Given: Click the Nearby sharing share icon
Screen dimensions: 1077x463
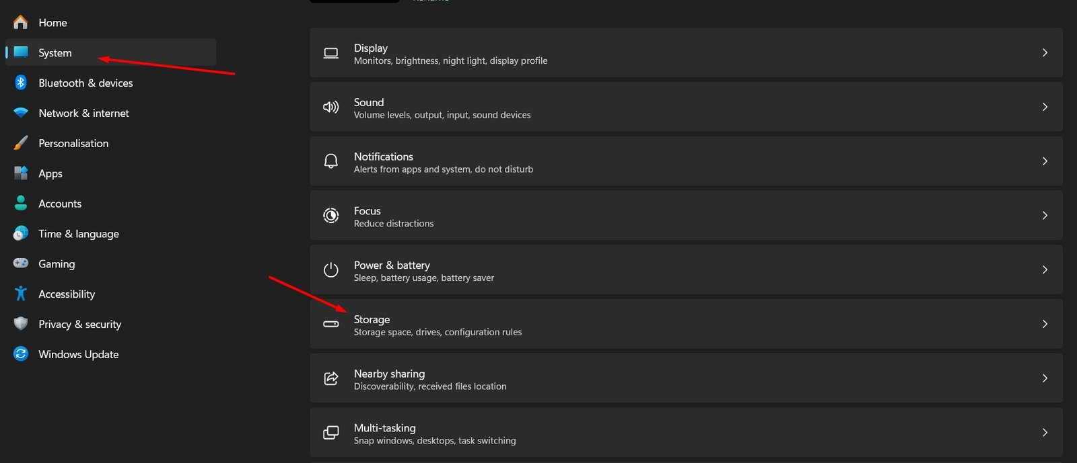Looking at the screenshot, I should (x=331, y=378).
